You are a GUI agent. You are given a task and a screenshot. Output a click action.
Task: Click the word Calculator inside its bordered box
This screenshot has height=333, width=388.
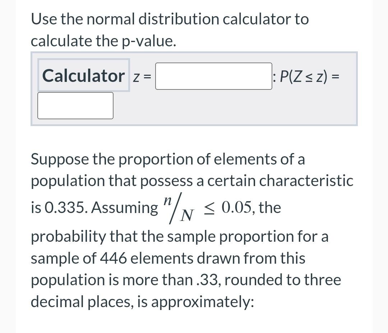coord(83,75)
